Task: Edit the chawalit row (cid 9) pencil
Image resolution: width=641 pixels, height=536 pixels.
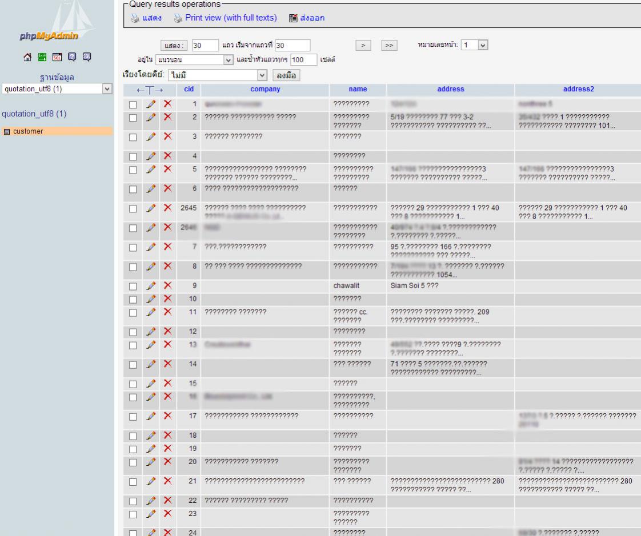Action: [x=151, y=286]
